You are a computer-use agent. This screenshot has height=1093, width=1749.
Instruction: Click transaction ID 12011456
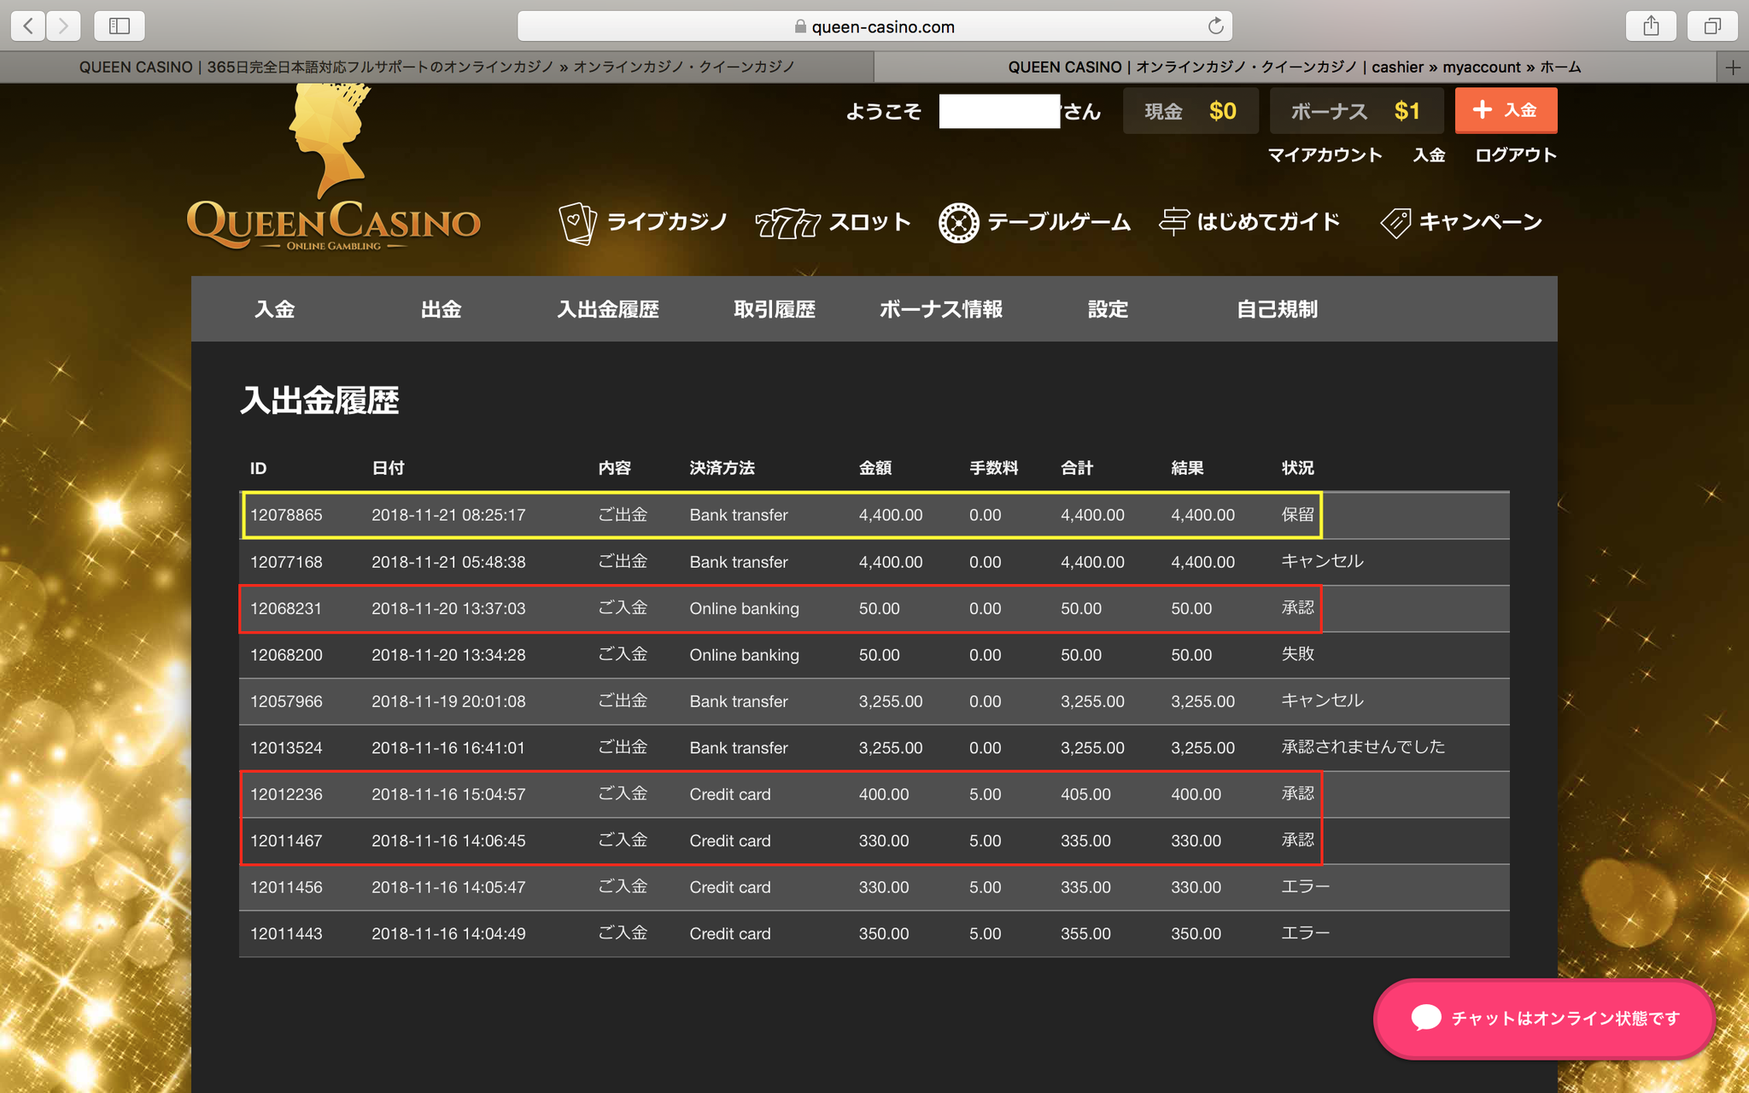286,887
